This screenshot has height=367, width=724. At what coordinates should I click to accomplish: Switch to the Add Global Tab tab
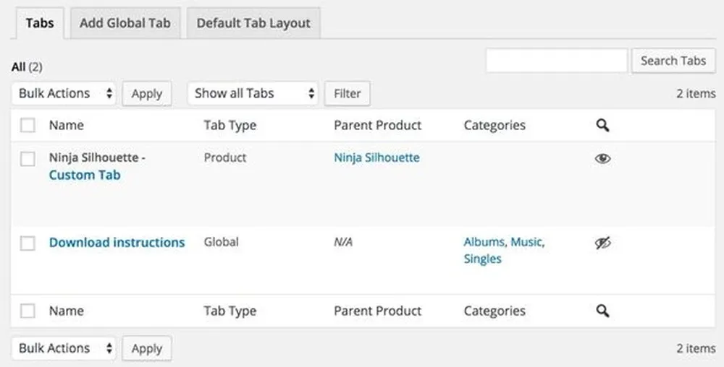pyautogui.click(x=125, y=23)
